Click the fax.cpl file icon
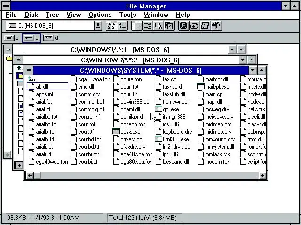This screenshot has height=225, width=301. (x=158, y=79)
